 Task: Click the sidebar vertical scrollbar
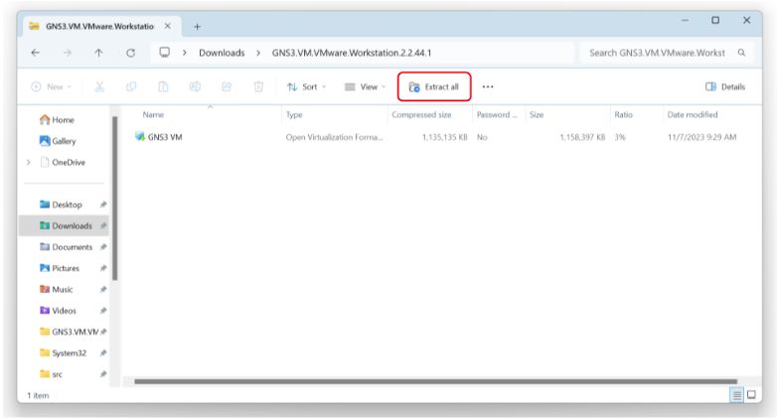click(x=115, y=199)
